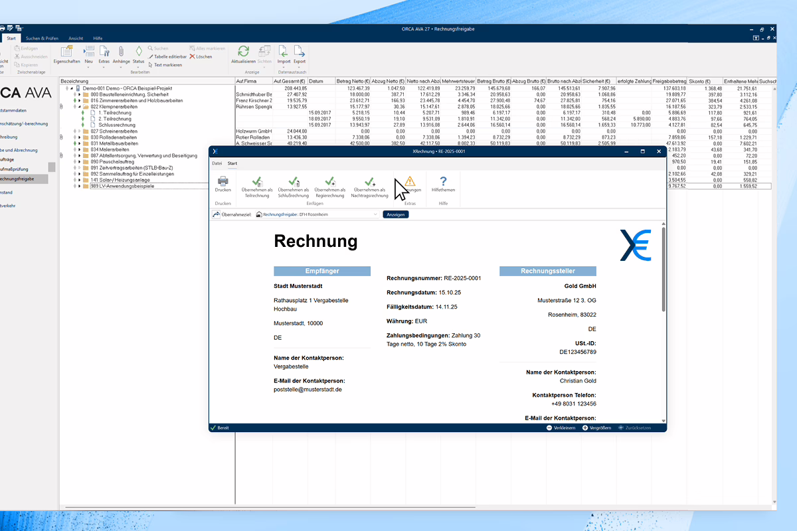
Task: Open Eigenschaften in the main ribbon
Action: click(x=66, y=52)
